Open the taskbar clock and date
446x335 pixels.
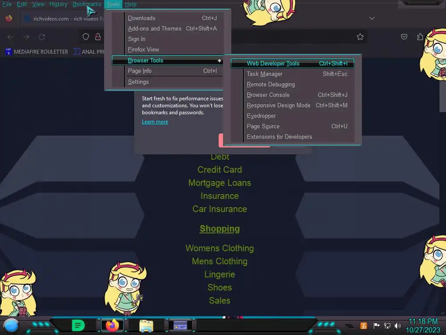[x=423, y=325]
